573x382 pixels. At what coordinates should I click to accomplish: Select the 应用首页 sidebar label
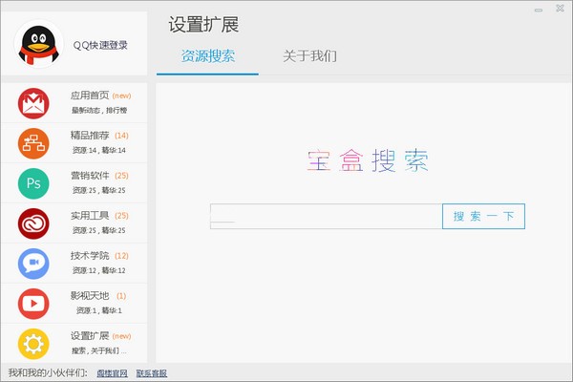pos(90,95)
